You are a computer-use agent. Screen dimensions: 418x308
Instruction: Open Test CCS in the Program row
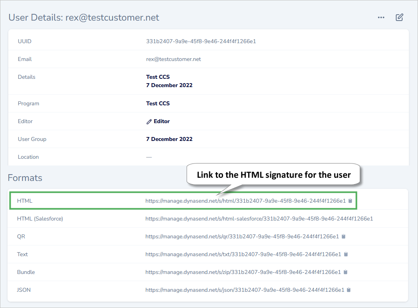158,103
